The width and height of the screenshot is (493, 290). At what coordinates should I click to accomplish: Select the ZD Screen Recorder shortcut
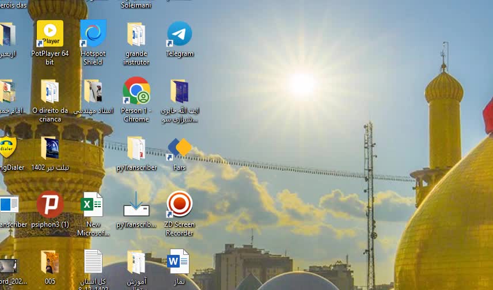pyautogui.click(x=179, y=204)
